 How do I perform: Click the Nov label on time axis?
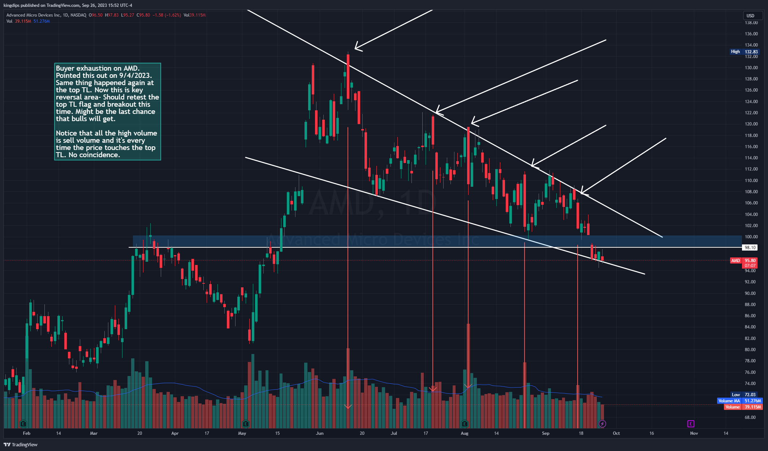click(x=694, y=433)
